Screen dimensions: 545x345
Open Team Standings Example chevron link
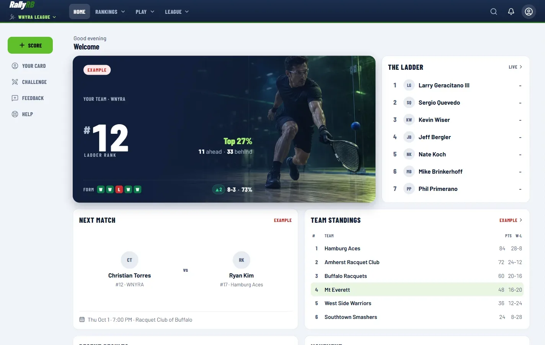click(511, 220)
